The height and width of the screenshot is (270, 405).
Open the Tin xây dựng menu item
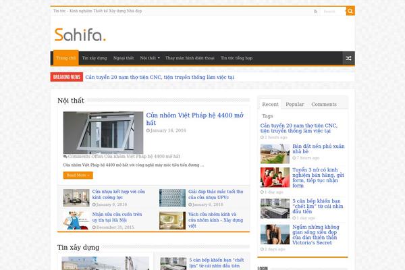pos(94,58)
